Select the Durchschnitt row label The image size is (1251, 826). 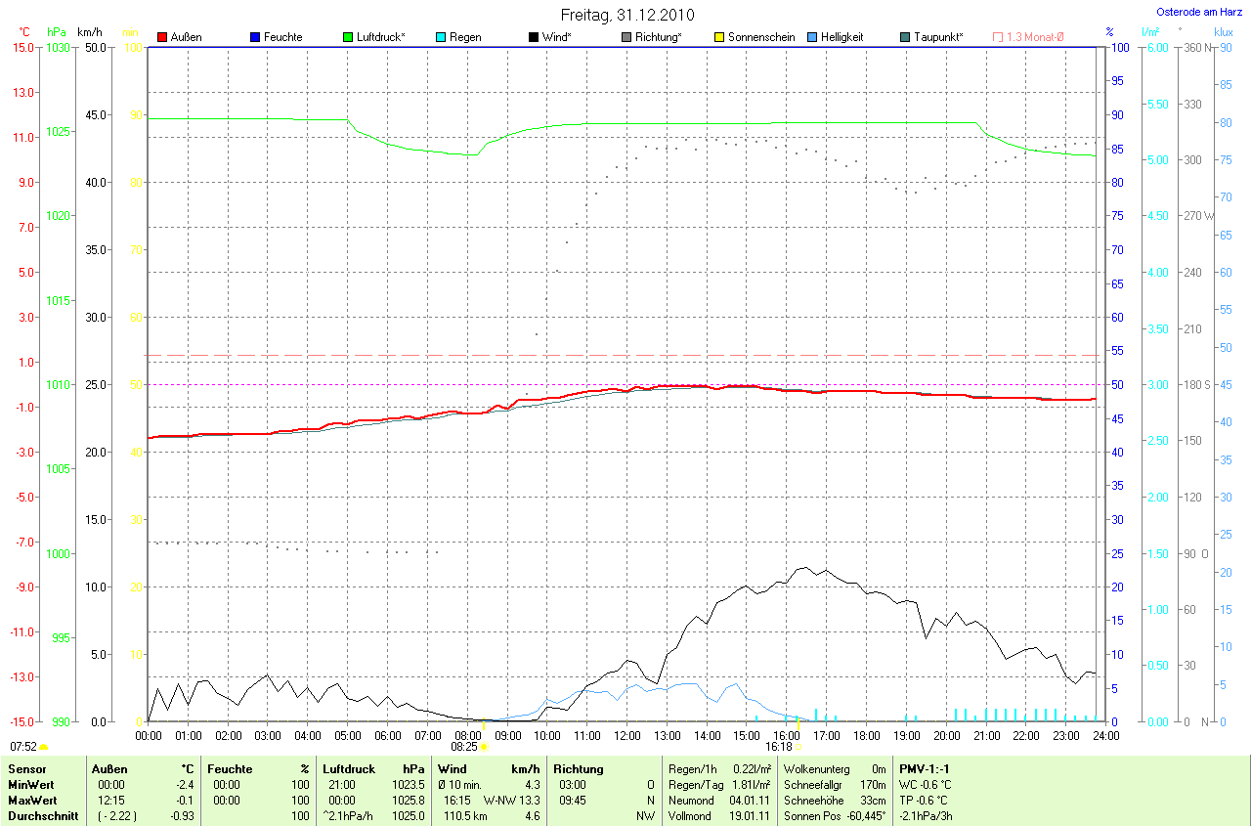pyautogui.click(x=42, y=816)
